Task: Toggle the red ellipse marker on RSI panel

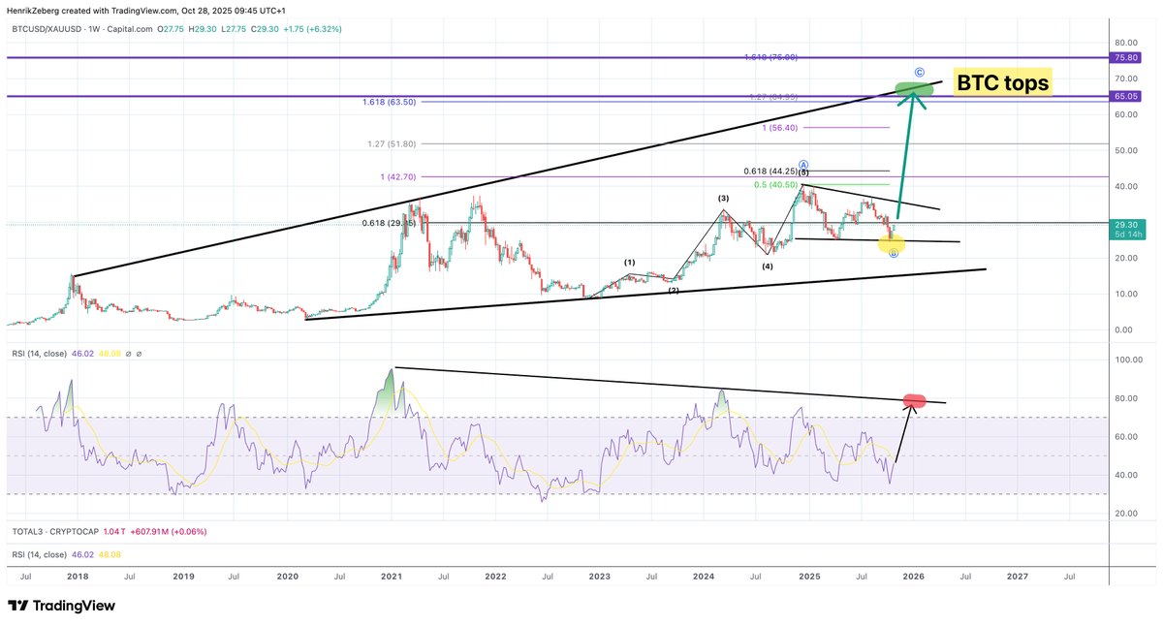Action: [x=915, y=399]
